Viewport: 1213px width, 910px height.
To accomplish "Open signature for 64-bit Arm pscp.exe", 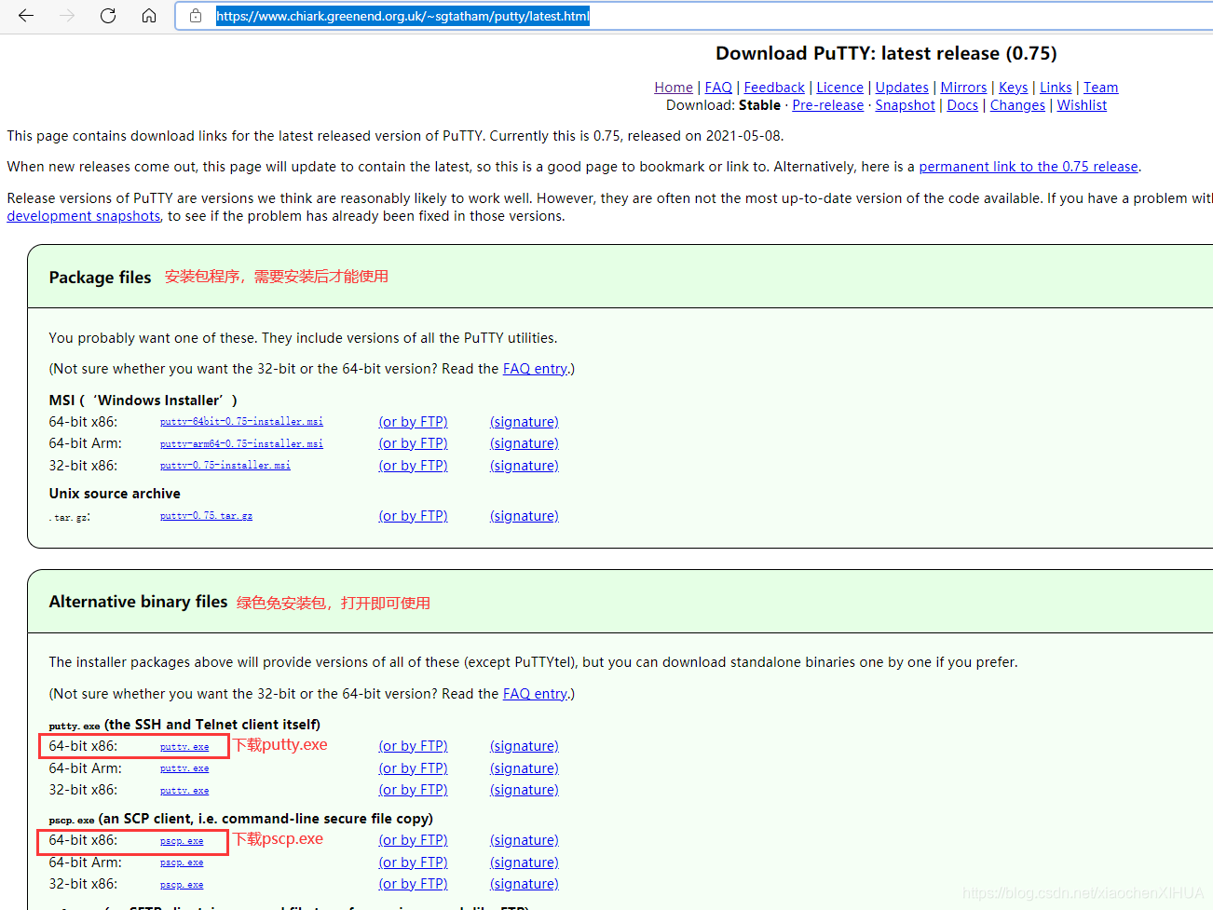I will coord(525,862).
